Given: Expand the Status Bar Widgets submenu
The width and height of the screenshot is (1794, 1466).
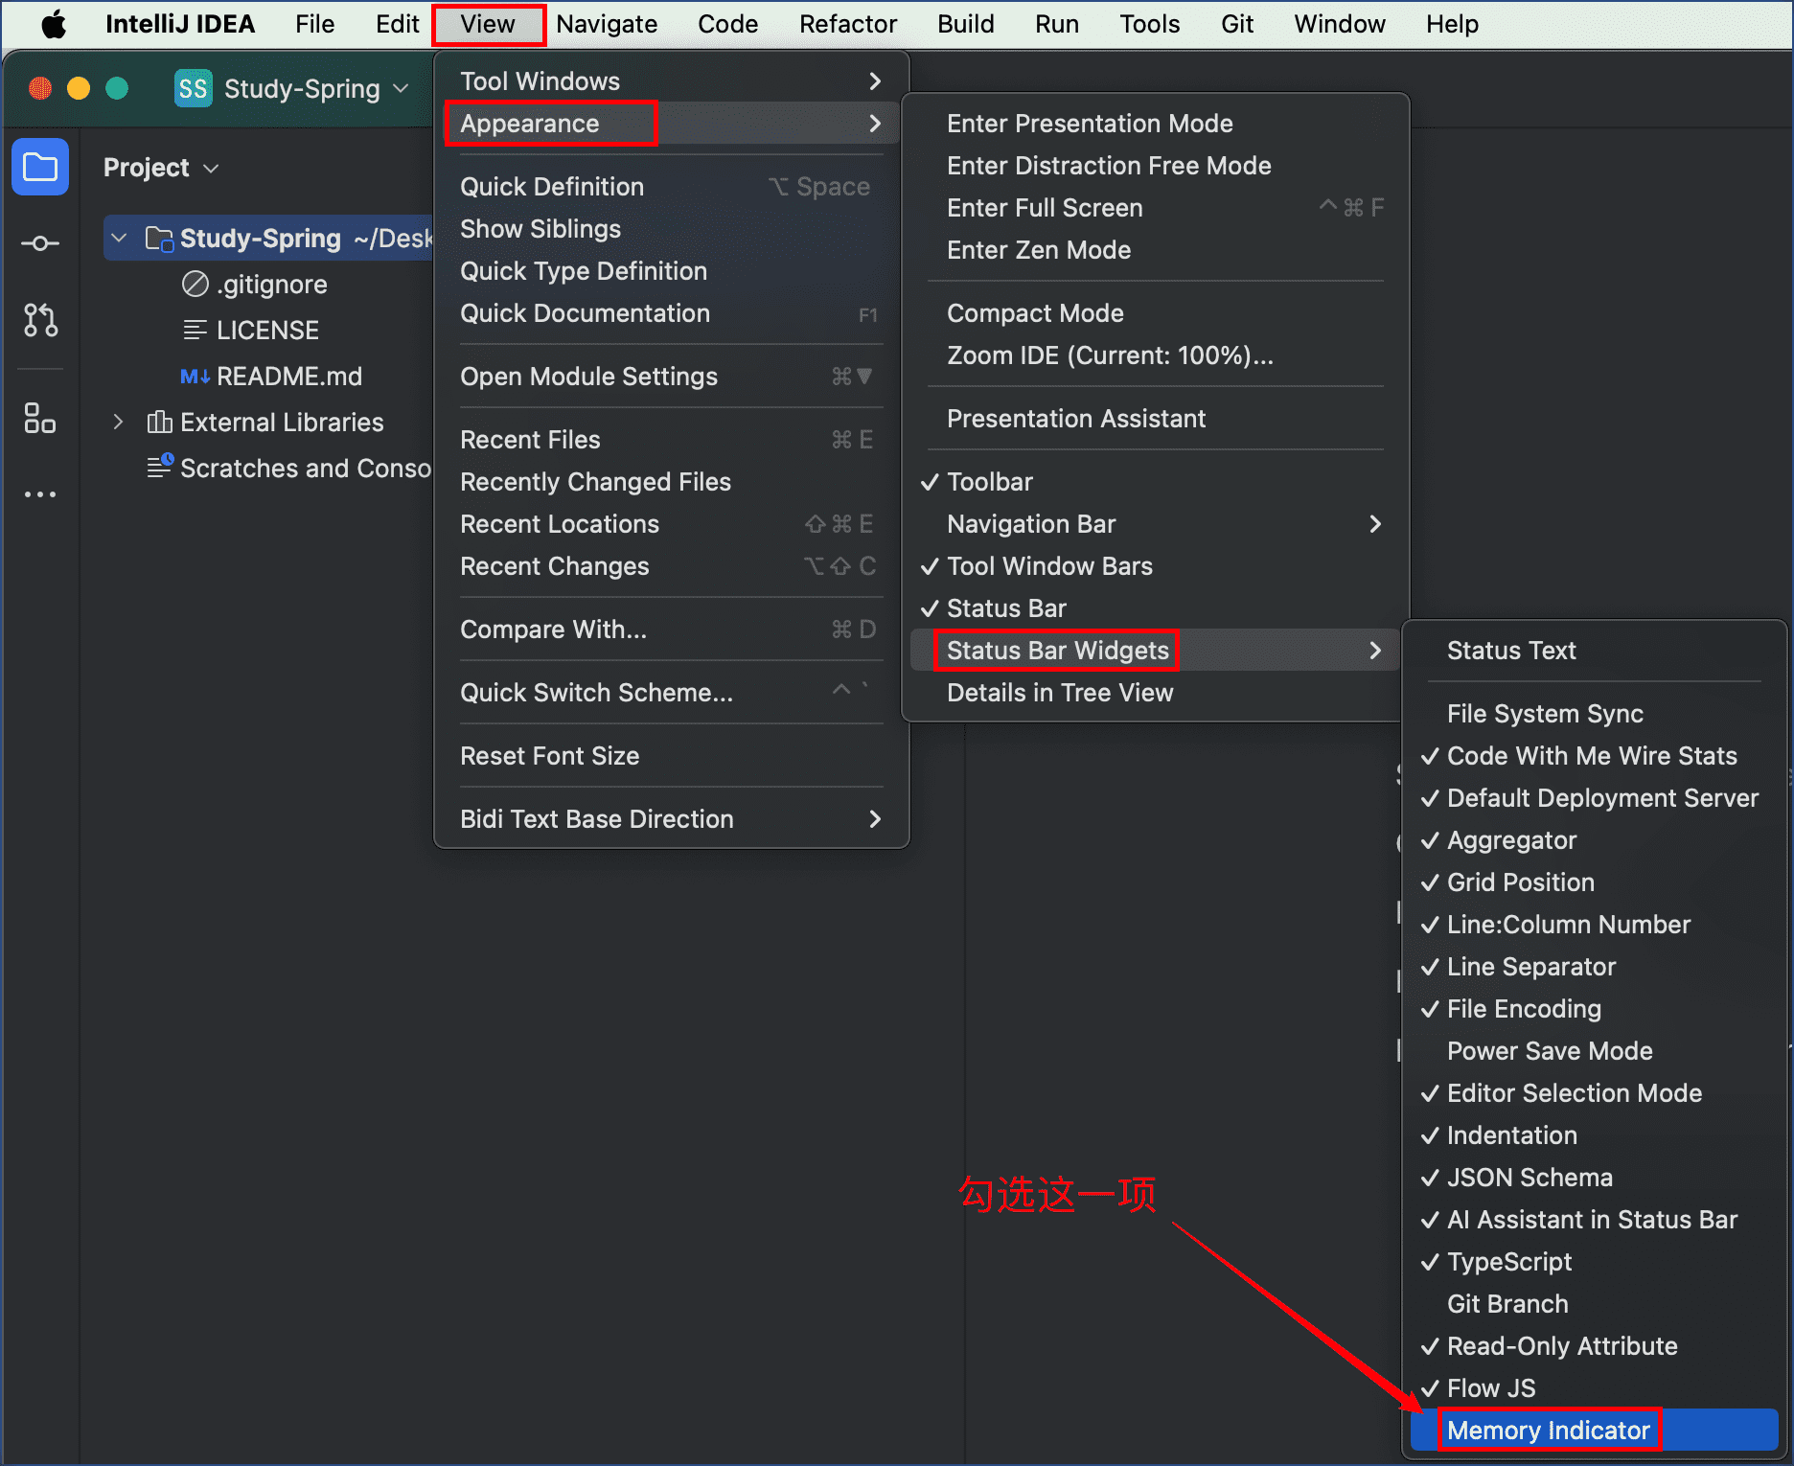Looking at the screenshot, I should 1156,651.
